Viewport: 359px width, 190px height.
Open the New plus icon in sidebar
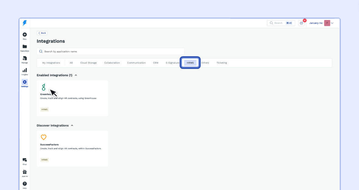click(25, 35)
